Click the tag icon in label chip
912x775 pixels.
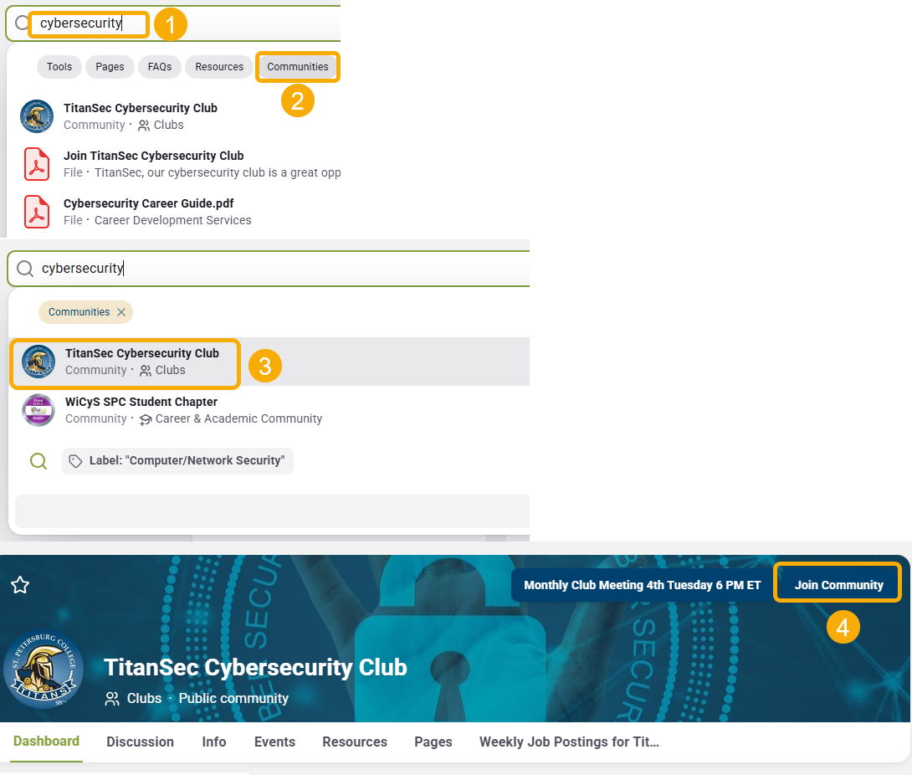pyautogui.click(x=75, y=461)
